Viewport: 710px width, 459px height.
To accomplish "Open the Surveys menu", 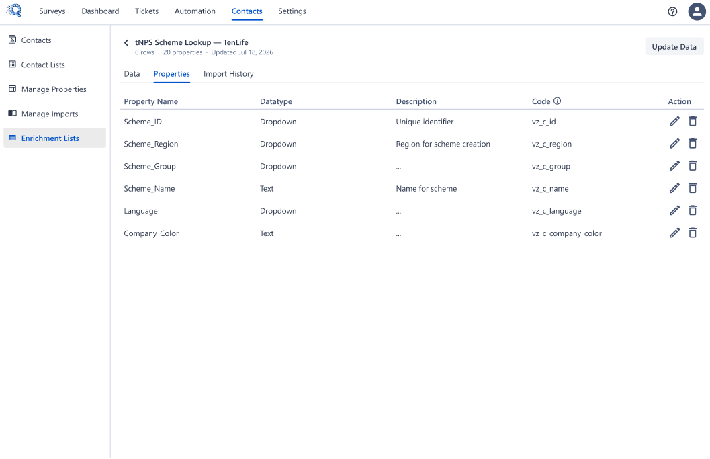I will pos(52,11).
